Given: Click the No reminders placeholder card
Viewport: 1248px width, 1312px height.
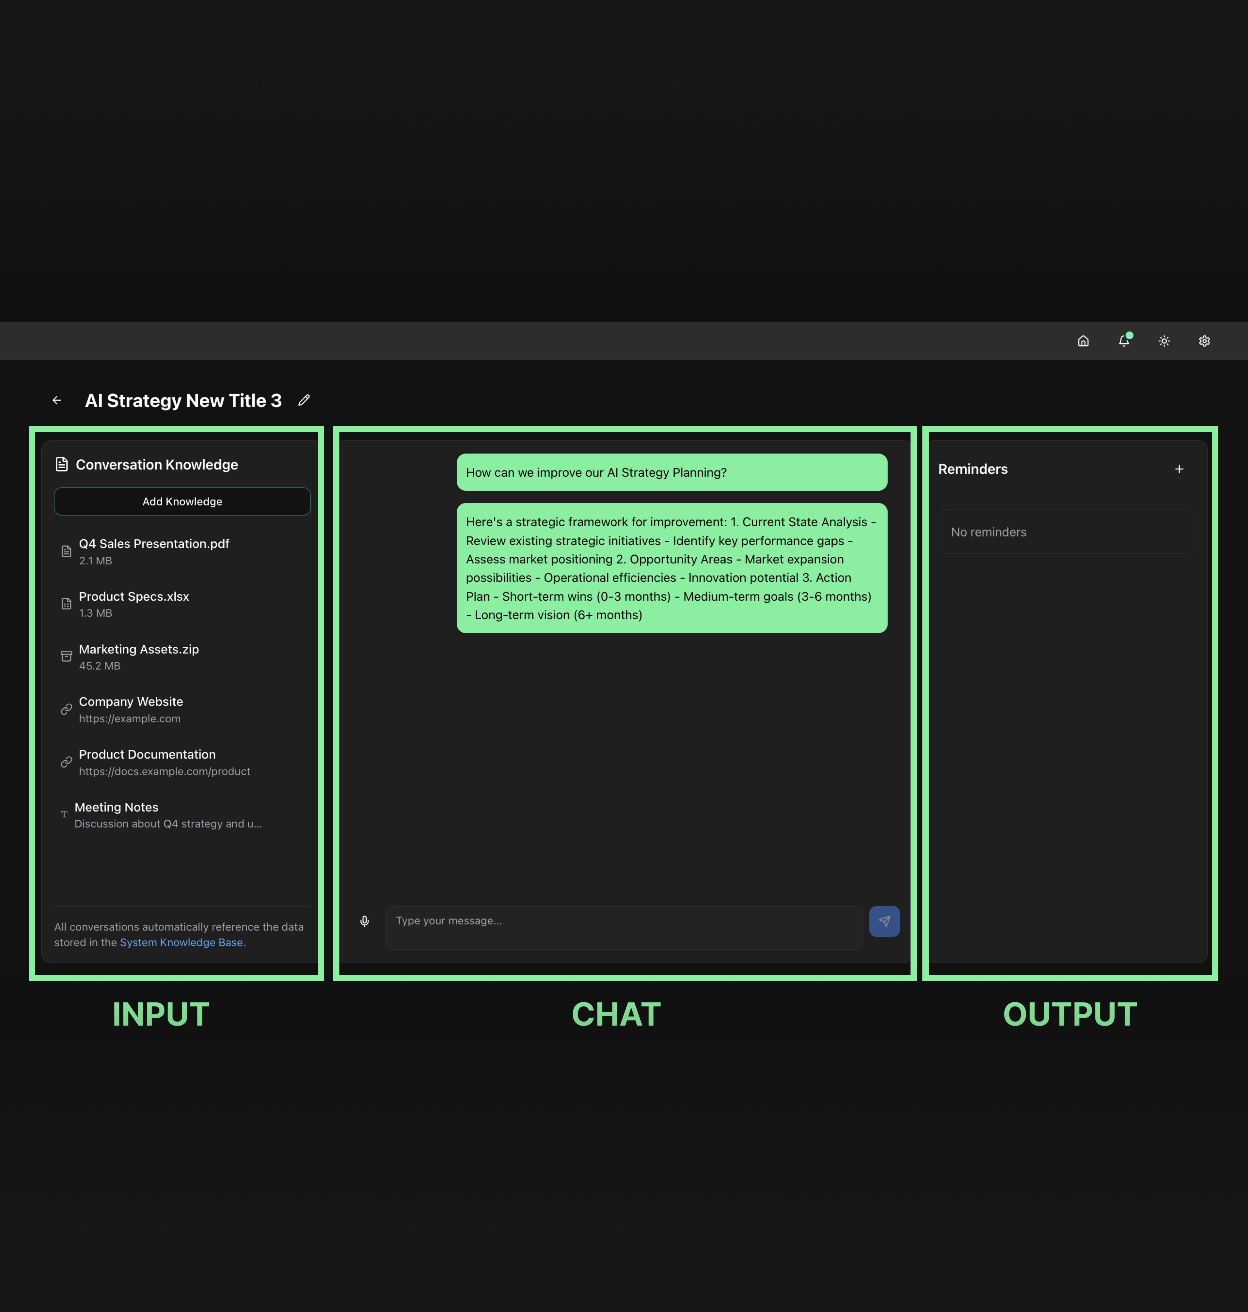Looking at the screenshot, I should 1066,532.
